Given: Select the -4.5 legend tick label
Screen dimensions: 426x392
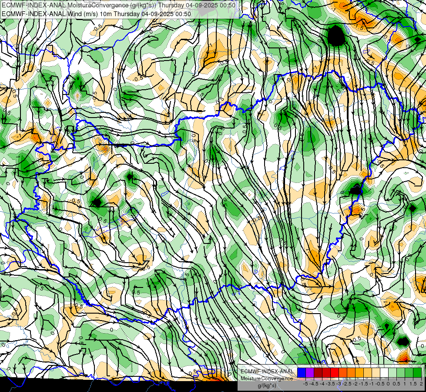Looking at the screenshot, I should 314,384.
